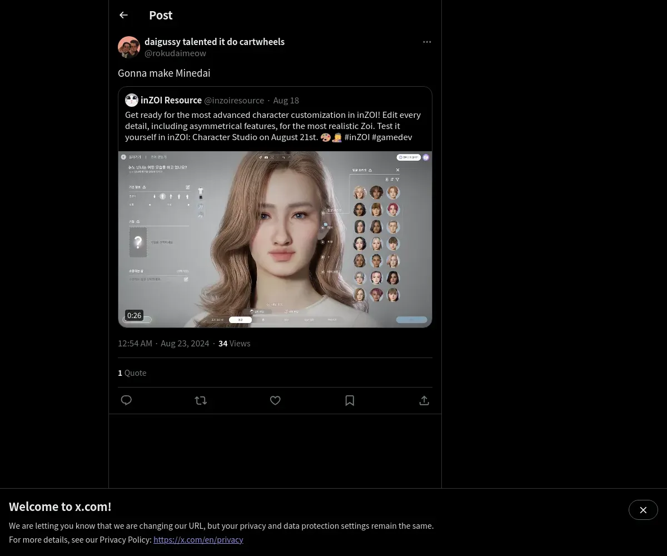This screenshot has height=556, width=667.
Task: Dismiss the Welcome to x.com banner
Action: coord(643,510)
